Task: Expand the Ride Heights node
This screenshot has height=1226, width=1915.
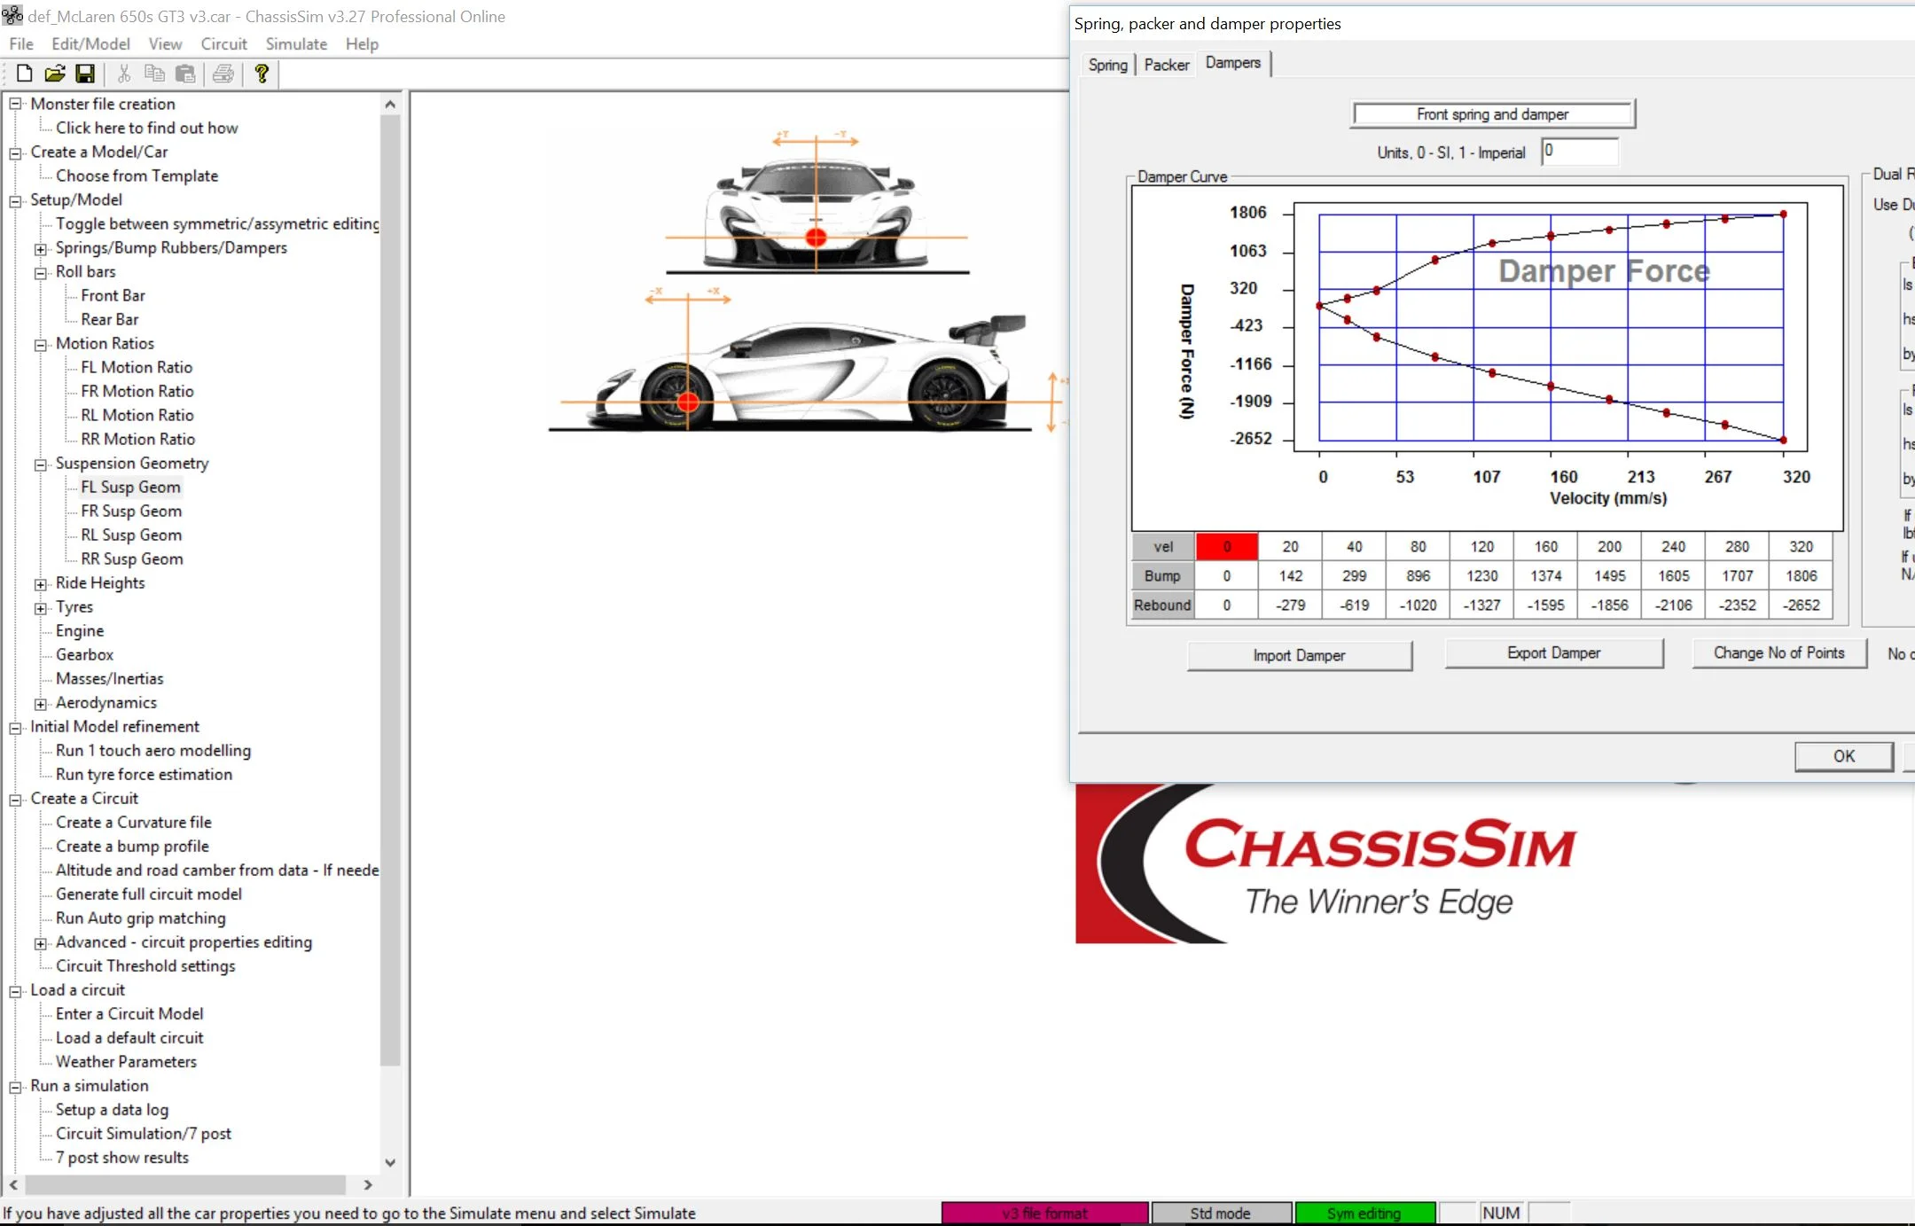Action: (41, 583)
